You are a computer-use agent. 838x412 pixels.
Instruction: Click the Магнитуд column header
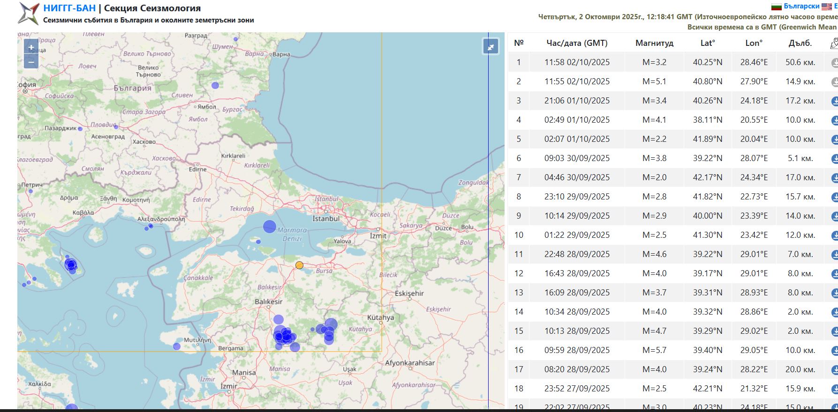coord(654,43)
